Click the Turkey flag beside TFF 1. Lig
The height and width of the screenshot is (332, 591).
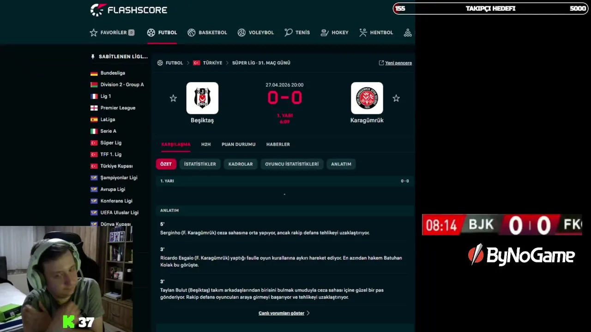click(x=94, y=154)
